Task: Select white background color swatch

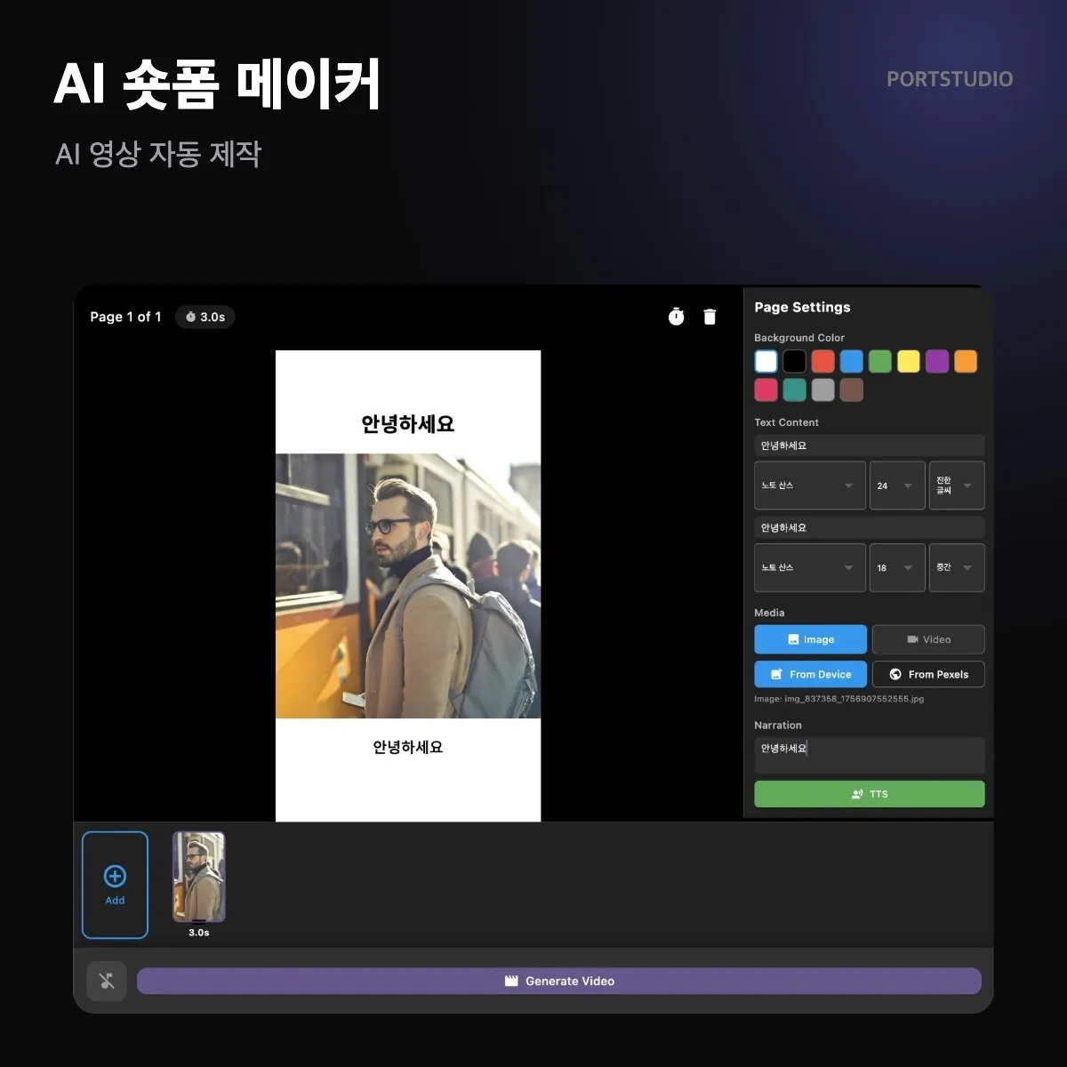Action: (x=766, y=361)
